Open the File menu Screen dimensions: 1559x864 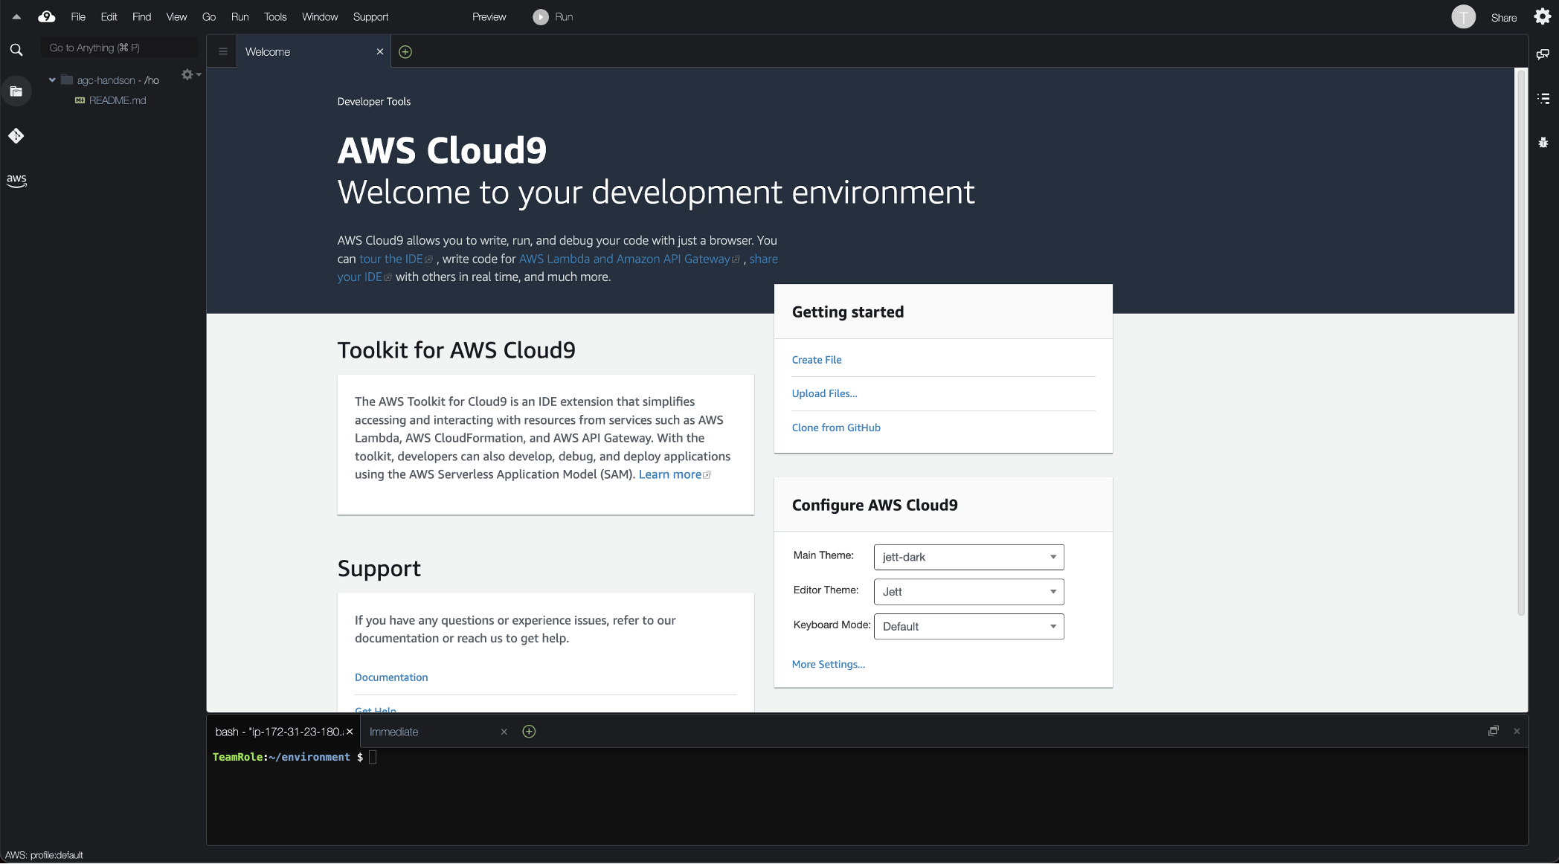coord(78,16)
